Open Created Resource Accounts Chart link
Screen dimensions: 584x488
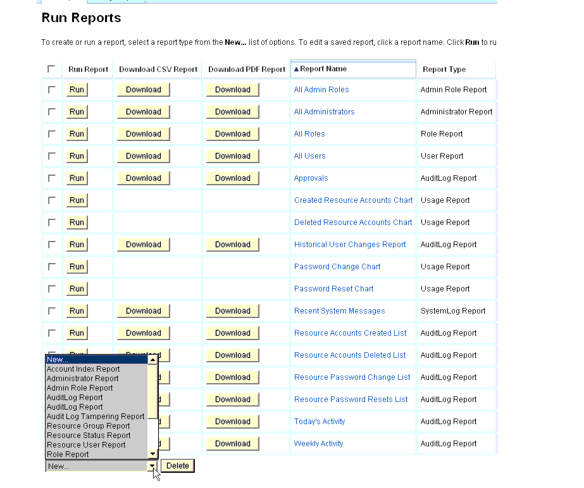pyautogui.click(x=354, y=200)
